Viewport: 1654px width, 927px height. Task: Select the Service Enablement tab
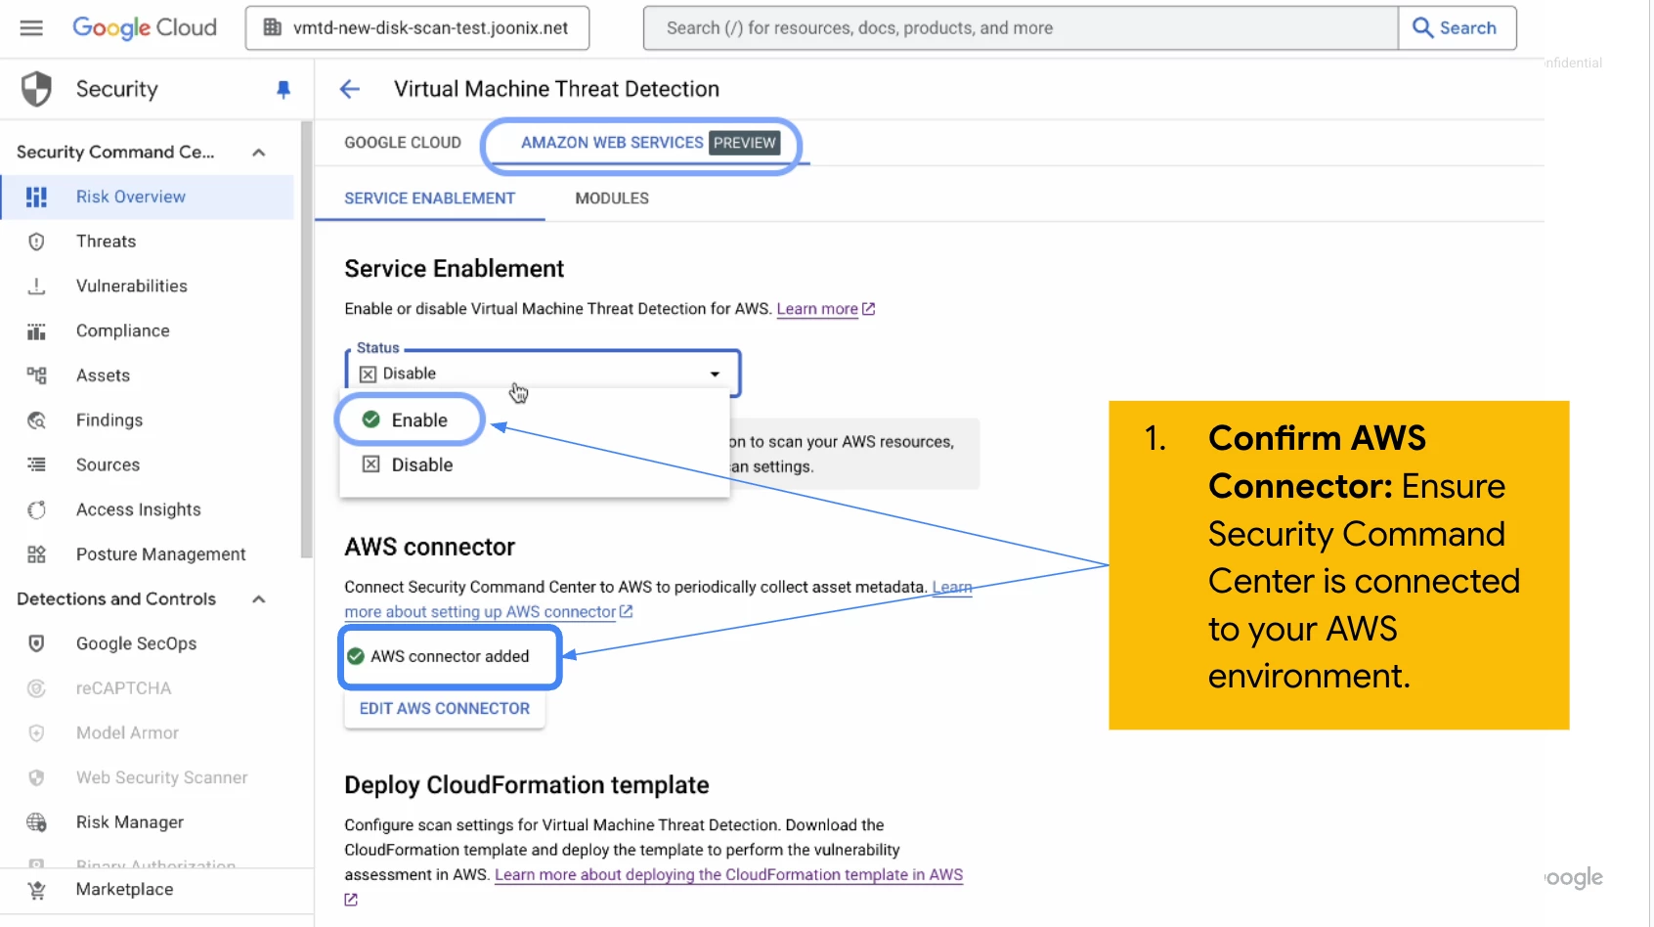429,199
